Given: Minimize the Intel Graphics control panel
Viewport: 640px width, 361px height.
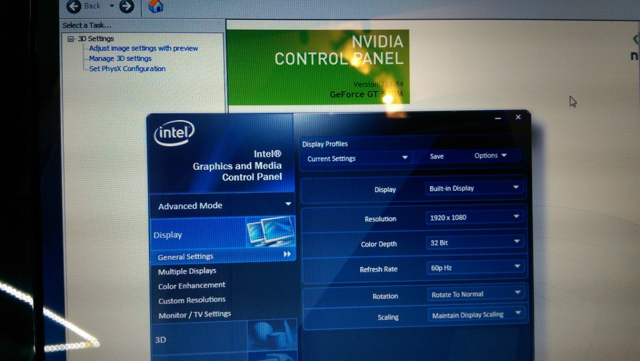Looking at the screenshot, I should tap(498, 118).
